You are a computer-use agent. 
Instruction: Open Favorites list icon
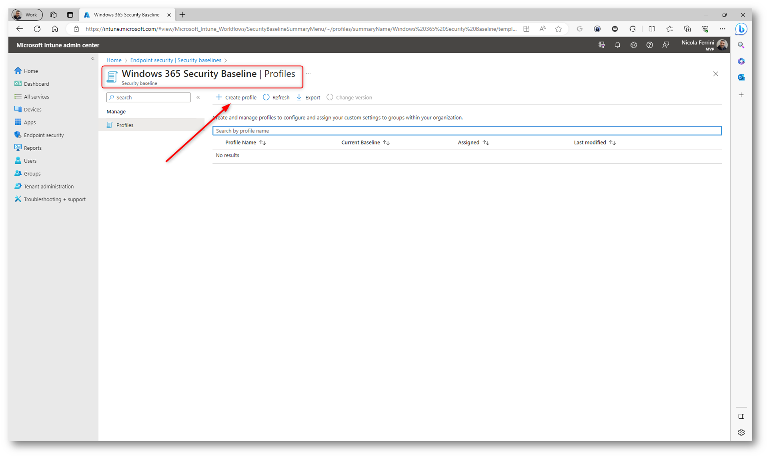(670, 29)
